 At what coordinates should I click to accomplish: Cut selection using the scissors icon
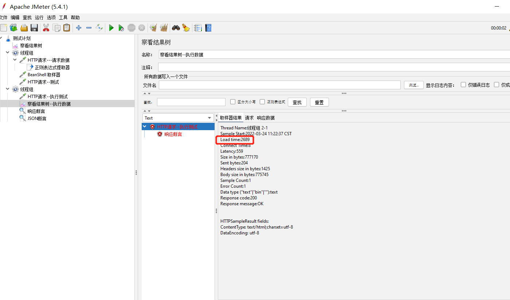pos(46,28)
